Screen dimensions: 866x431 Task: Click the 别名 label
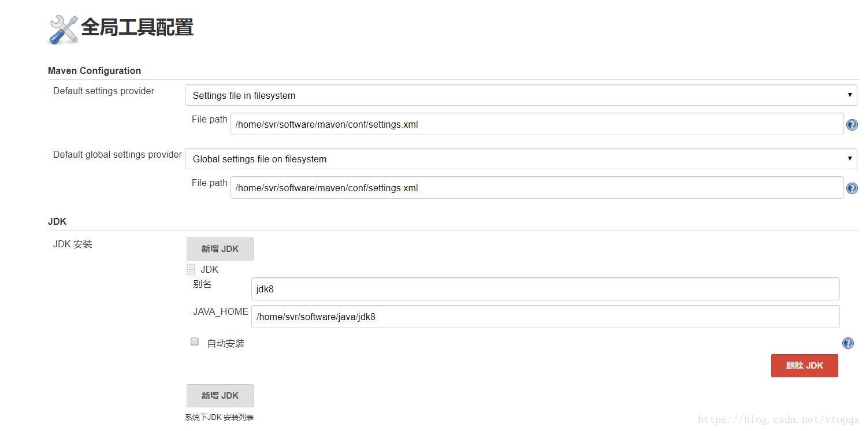pyautogui.click(x=202, y=284)
